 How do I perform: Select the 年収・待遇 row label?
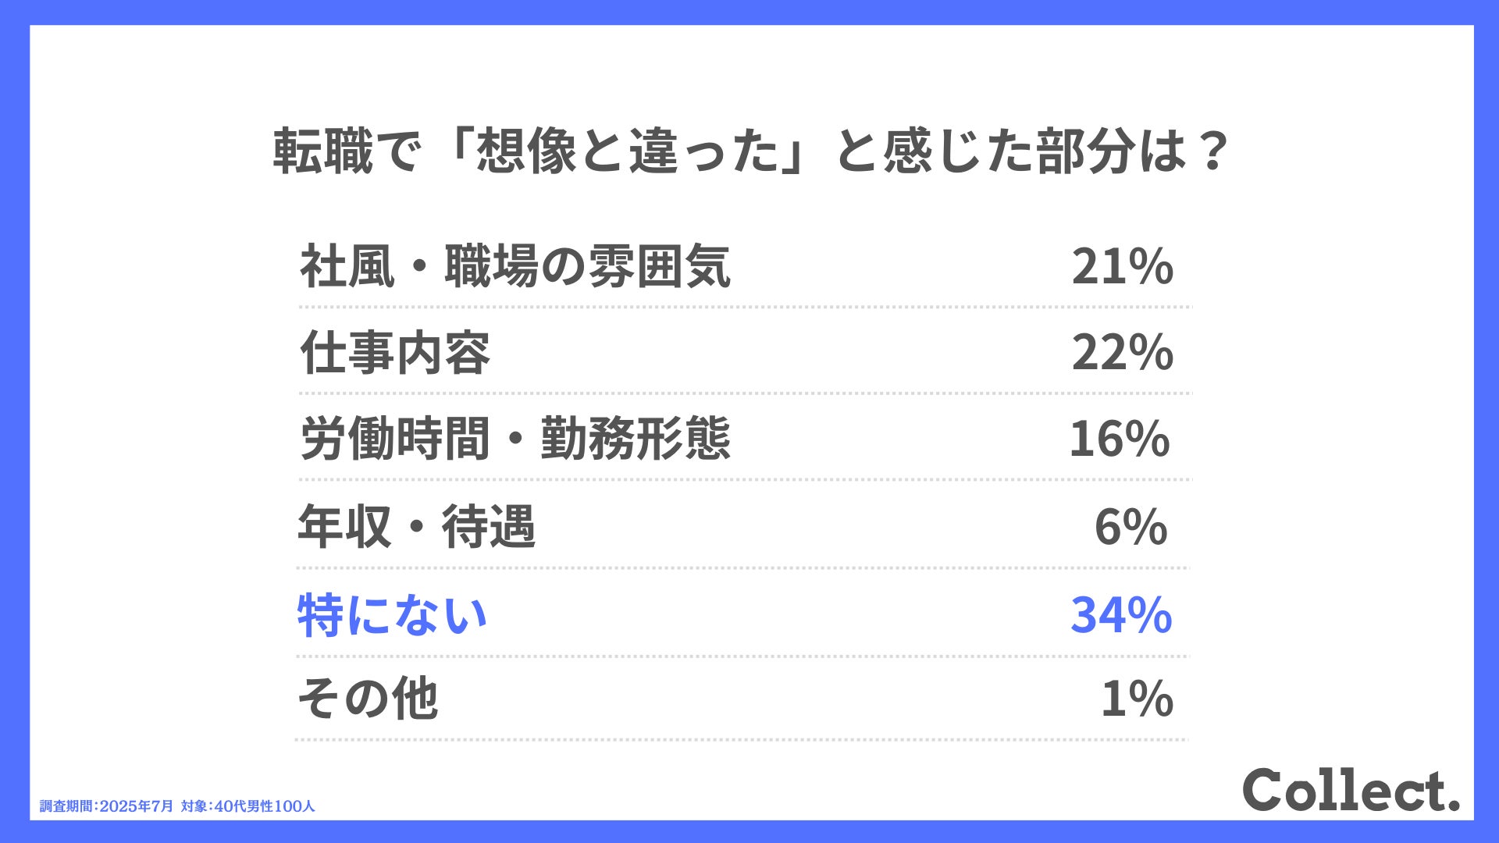pos(416,526)
